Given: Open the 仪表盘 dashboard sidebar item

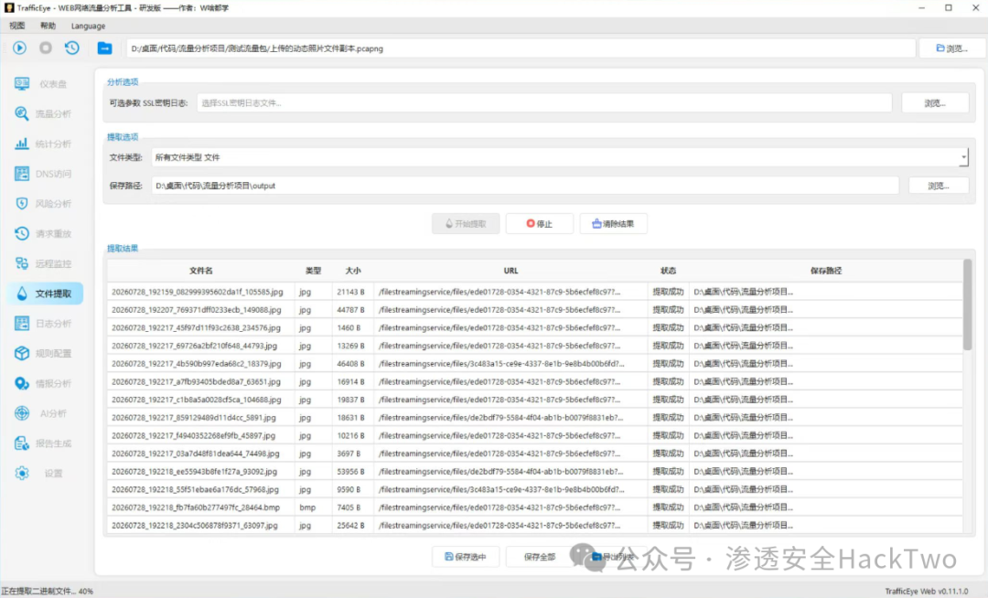Looking at the screenshot, I should (x=45, y=84).
